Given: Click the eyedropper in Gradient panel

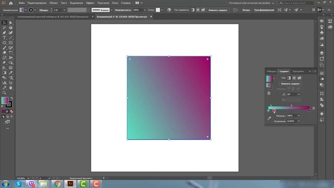Looking at the screenshot, I should point(269,119).
